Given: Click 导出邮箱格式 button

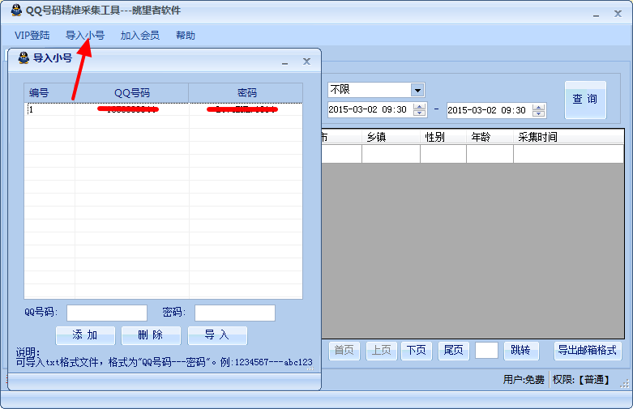Looking at the screenshot, I should [588, 351].
